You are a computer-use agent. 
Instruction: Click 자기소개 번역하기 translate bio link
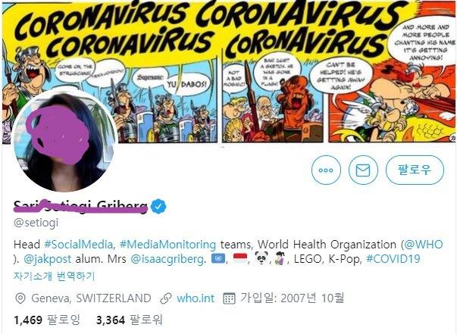[x=55, y=276]
